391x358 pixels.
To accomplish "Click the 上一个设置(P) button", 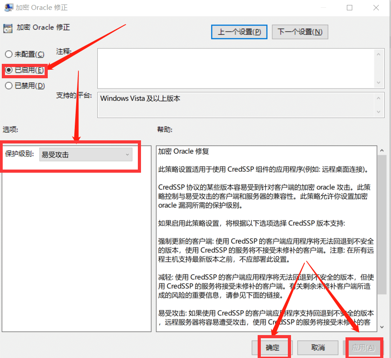I will pyautogui.click(x=239, y=32).
